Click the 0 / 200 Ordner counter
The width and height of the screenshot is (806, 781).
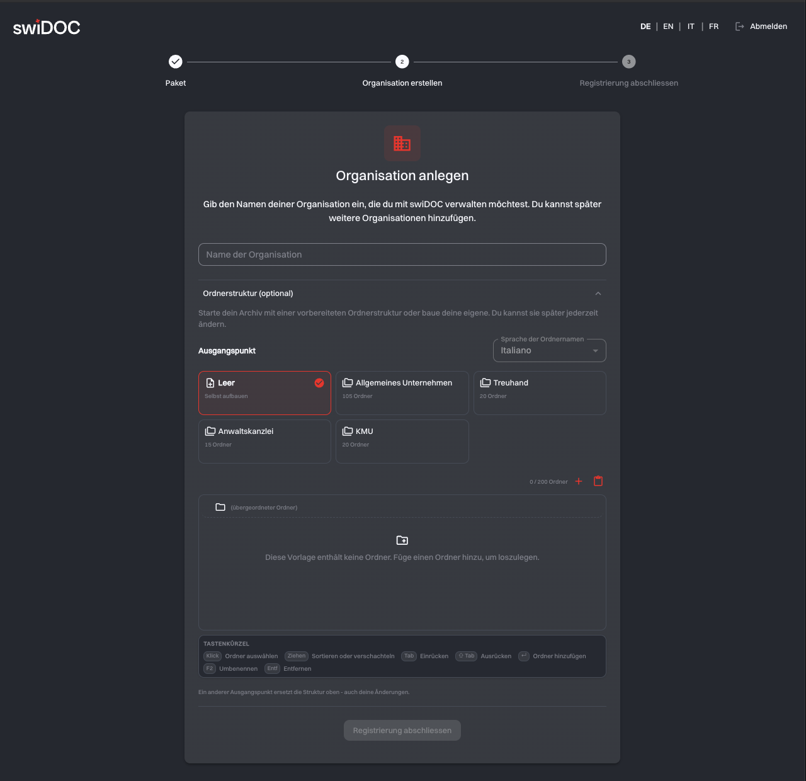click(548, 482)
